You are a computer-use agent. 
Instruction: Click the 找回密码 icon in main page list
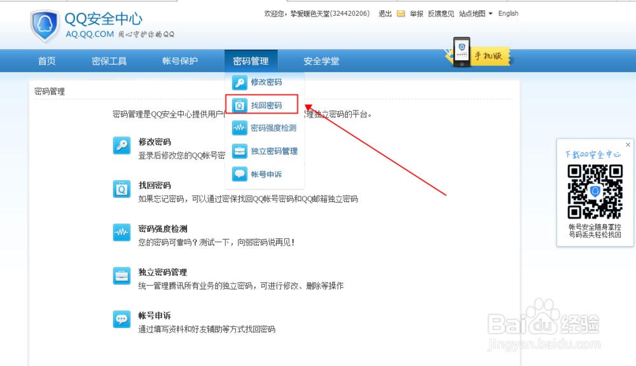coord(121,189)
